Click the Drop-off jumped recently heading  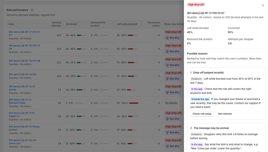coord(208,73)
